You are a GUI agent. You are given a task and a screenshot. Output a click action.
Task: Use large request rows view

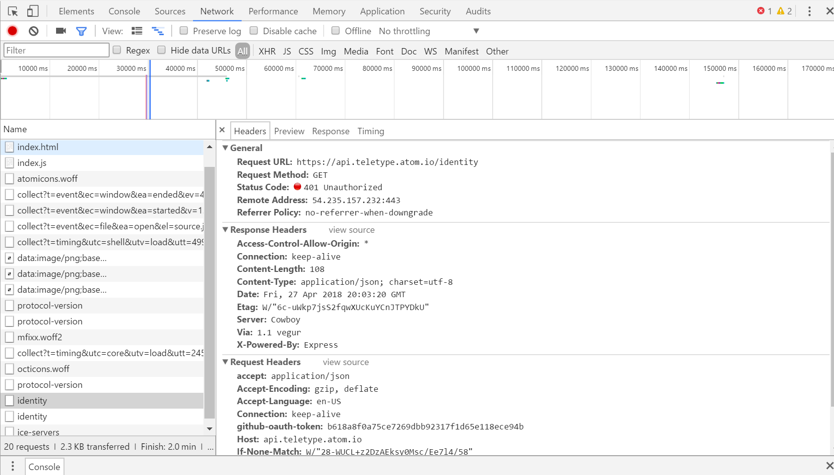pos(137,31)
